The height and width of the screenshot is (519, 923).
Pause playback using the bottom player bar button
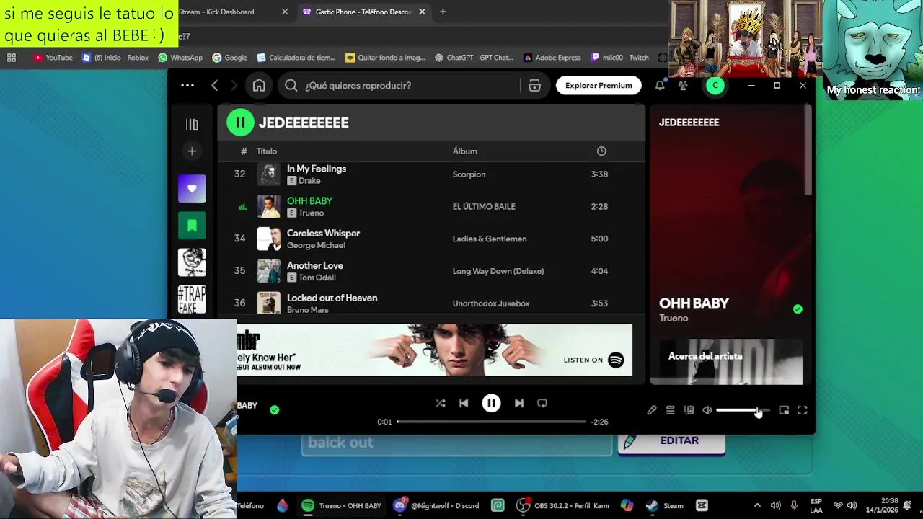click(x=491, y=404)
